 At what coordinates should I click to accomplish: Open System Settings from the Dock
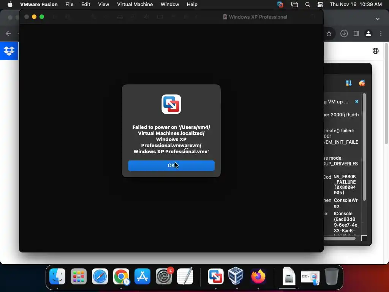pyautogui.click(x=164, y=276)
